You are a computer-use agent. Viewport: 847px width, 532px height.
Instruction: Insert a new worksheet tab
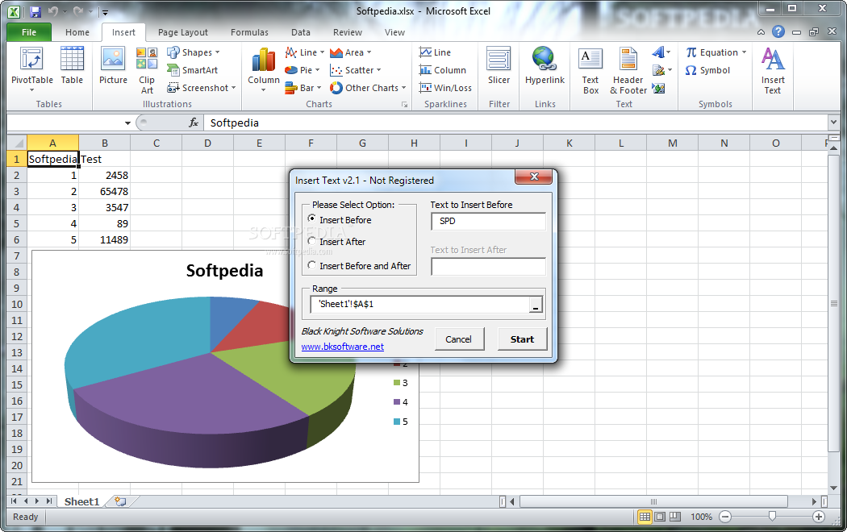120,502
